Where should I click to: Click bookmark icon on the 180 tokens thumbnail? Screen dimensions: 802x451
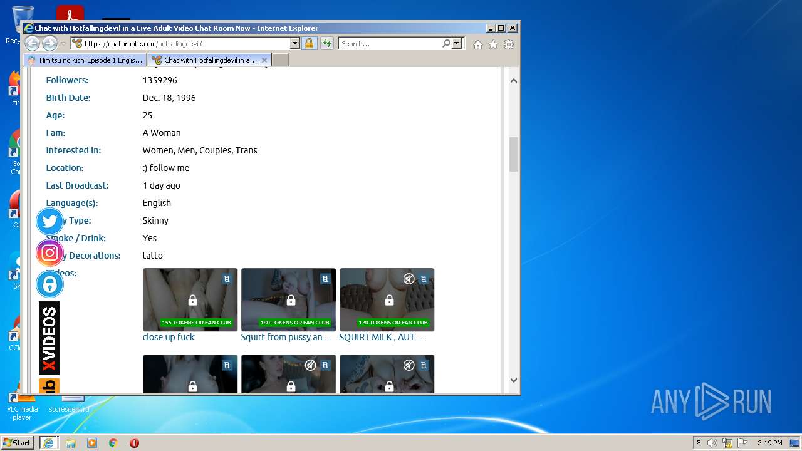click(x=325, y=279)
